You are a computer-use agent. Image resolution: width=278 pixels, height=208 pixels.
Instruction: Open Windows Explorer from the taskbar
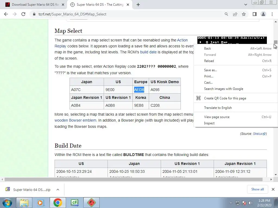coord(24,203)
